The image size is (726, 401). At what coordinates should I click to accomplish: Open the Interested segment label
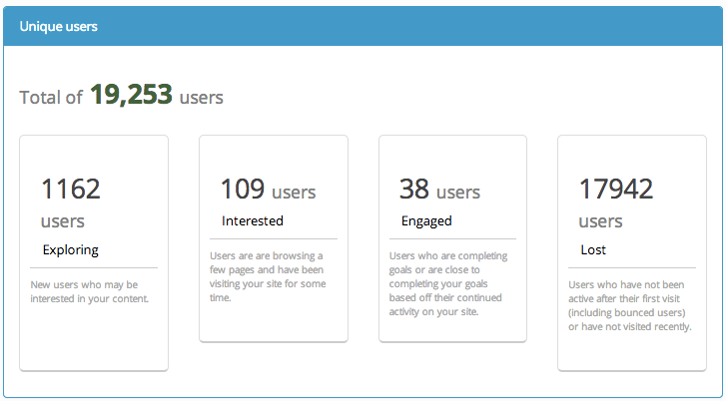[x=252, y=220]
